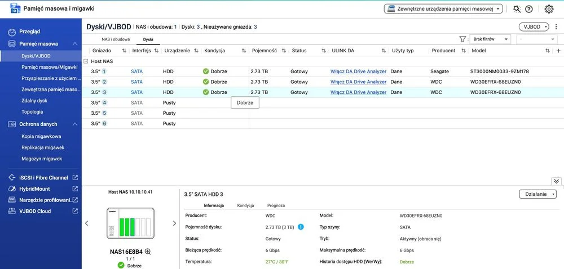The image size is (564, 269).
Task: Open Zewnętrzne urządzenia pamięci masowej dropdown
Action: point(443,9)
